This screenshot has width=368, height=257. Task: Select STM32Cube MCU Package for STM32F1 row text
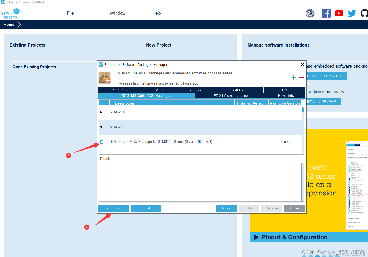coord(161,142)
